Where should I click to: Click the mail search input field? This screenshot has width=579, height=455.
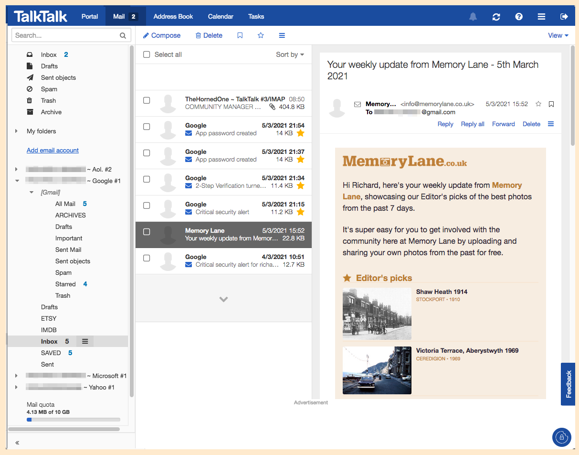point(66,35)
